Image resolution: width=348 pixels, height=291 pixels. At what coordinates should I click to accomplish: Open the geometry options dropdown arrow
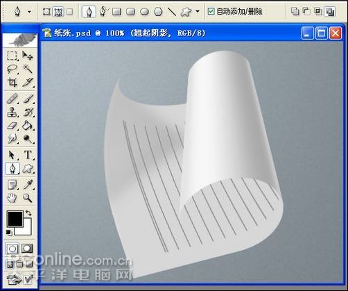click(198, 11)
